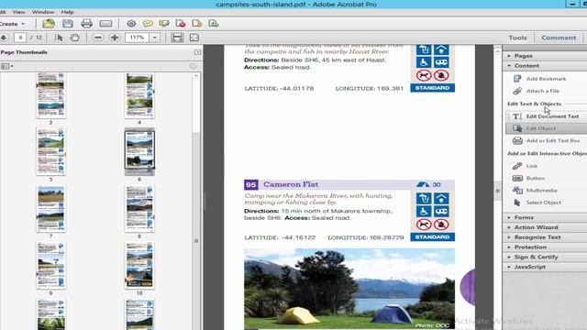Select page 9 thumbnail

click(x=51, y=266)
